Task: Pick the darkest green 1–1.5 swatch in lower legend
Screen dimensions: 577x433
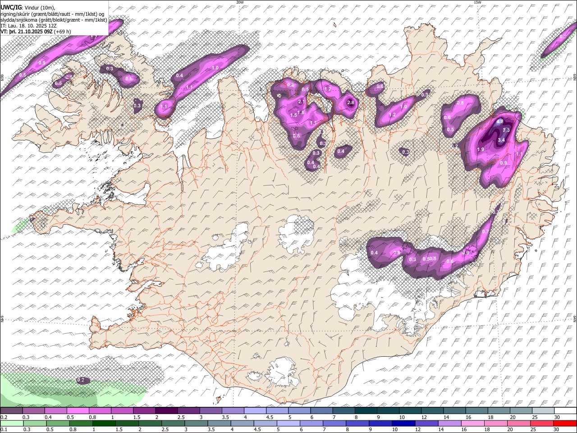Action: pos(103,423)
